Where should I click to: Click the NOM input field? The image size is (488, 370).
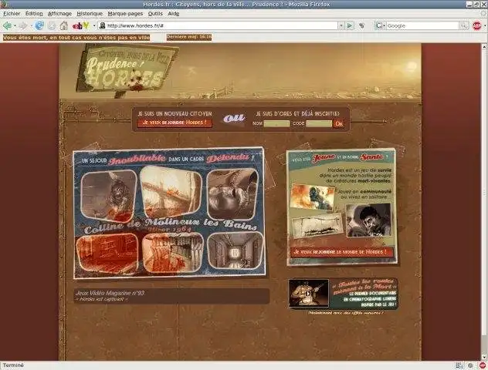click(276, 123)
